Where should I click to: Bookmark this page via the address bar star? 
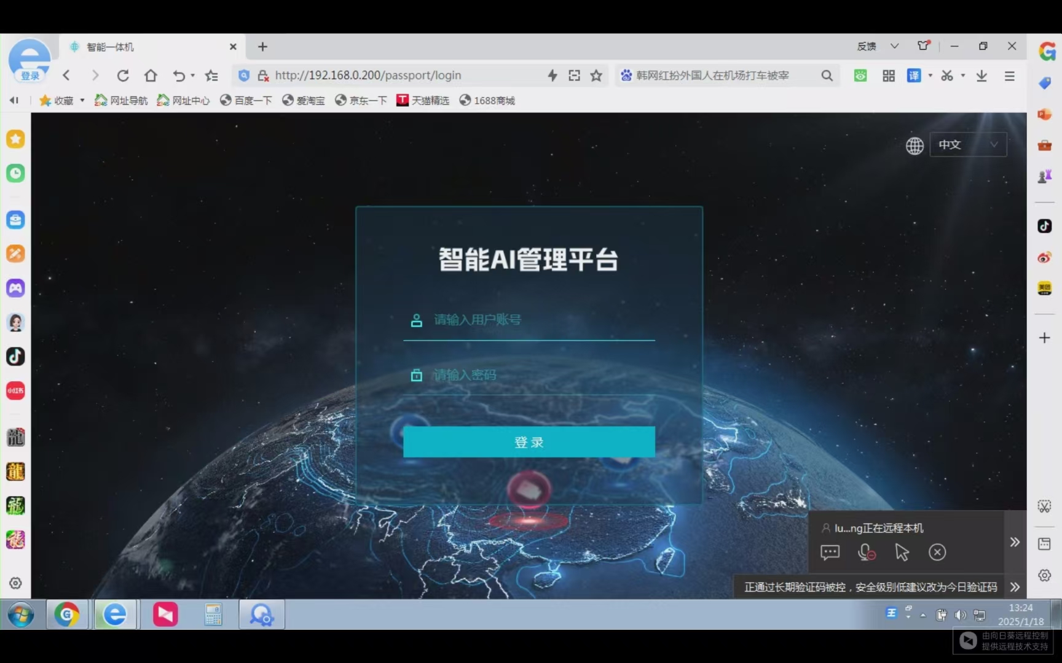point(596,75)
